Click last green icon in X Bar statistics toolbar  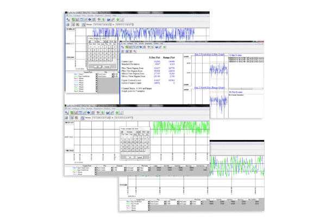[x=165, y=47]
